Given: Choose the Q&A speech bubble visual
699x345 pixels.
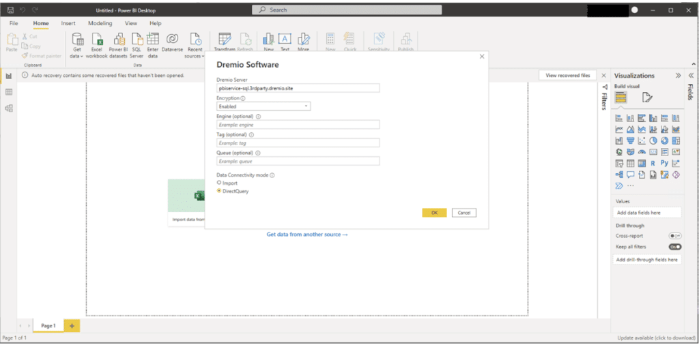Looking at the screenshot, I should point(630,175).
